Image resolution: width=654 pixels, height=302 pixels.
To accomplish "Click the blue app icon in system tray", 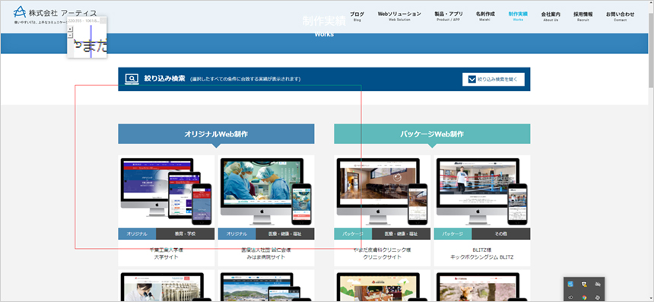I will pos(570,284).
